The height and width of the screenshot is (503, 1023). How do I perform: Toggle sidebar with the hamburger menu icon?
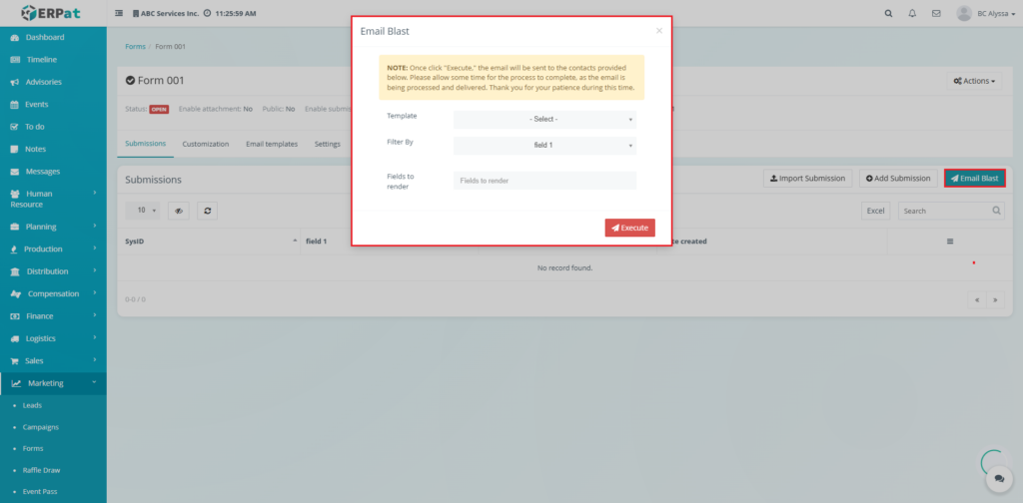[120, 14]
